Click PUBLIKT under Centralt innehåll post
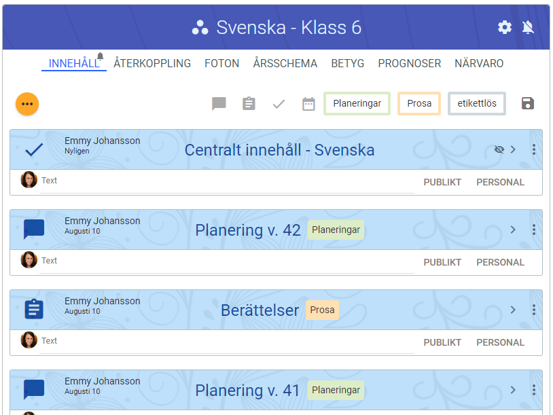Image resolution: width=553 pixels, height=415 pixels. (442, 182)
